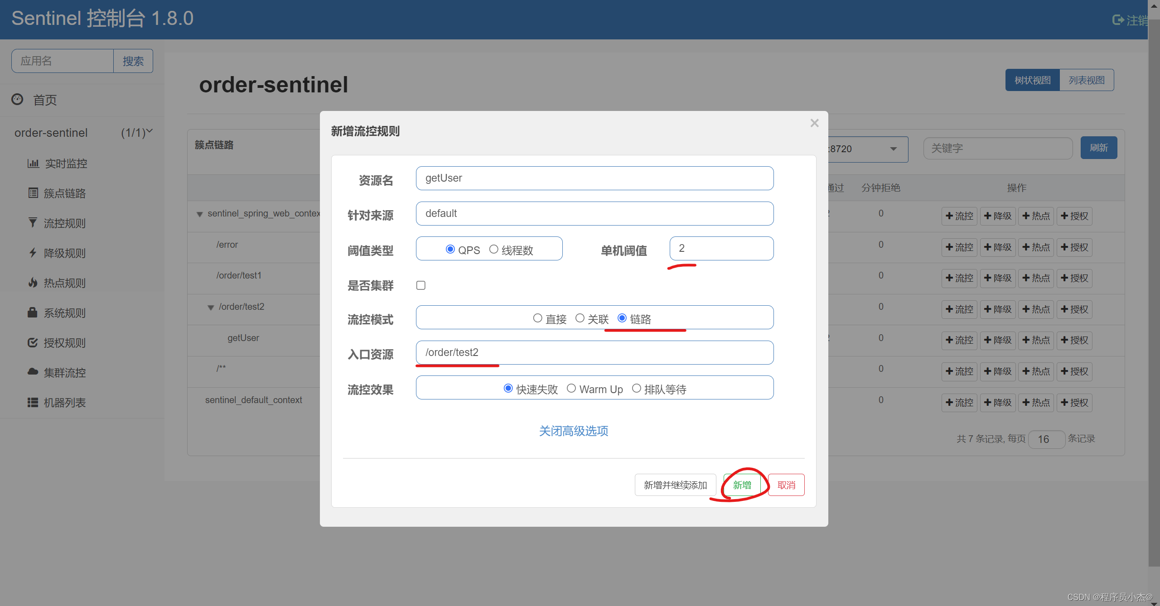The image size is (1160, 606).
Task: Click +流控 for the /error row
Action: point(959,247)
